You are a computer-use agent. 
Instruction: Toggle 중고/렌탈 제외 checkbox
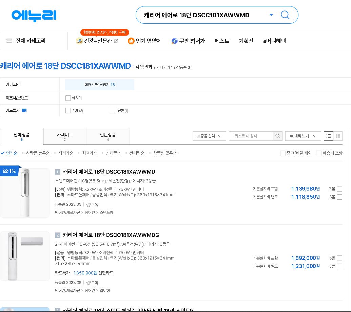coord(283,153)
